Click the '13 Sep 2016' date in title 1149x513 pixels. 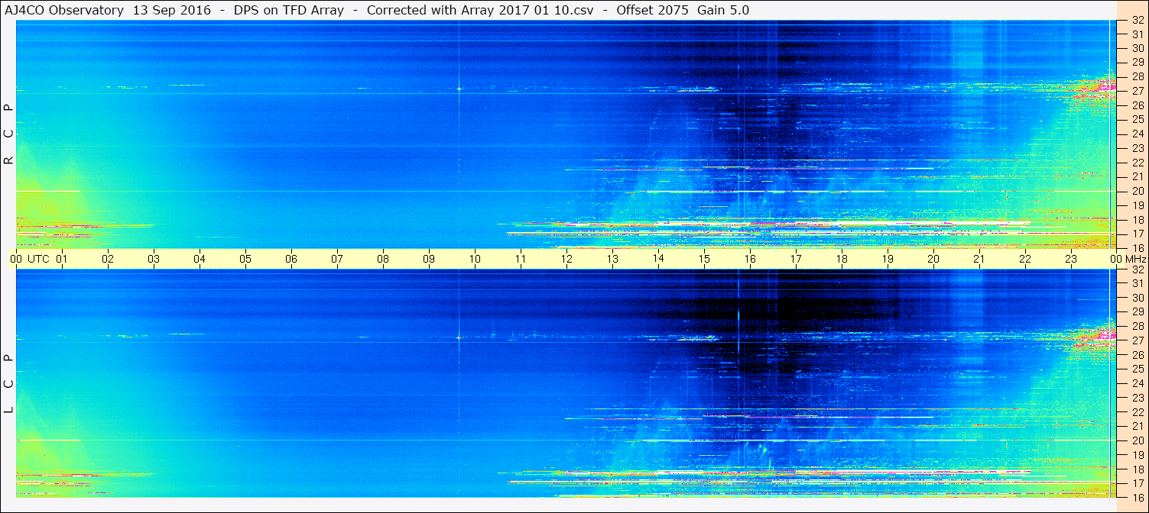[x=171, y=10]
